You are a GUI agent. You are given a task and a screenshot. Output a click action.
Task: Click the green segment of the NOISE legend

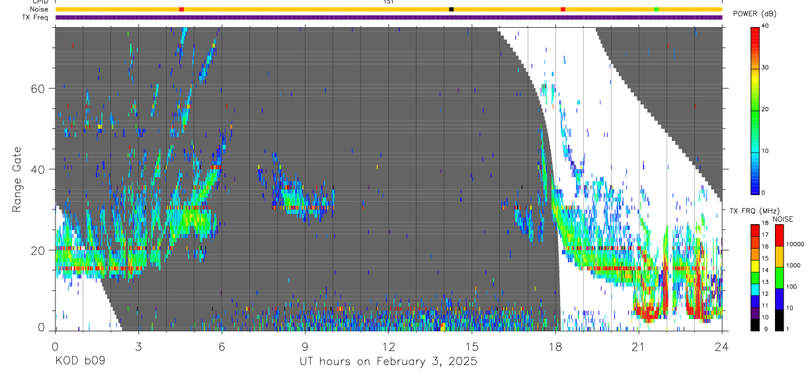779,278
